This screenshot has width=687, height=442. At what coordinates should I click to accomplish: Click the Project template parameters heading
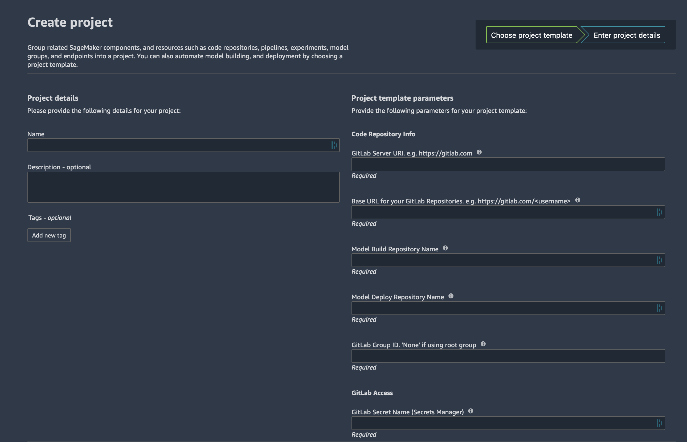tap(402, 98)
